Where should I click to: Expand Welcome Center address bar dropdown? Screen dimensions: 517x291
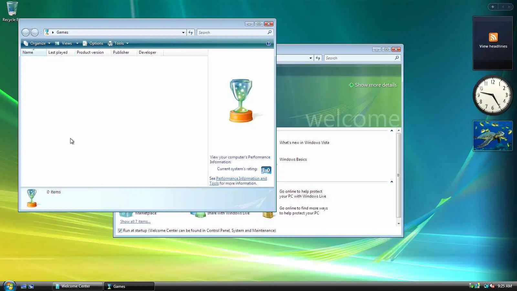[x=311, y=58]
